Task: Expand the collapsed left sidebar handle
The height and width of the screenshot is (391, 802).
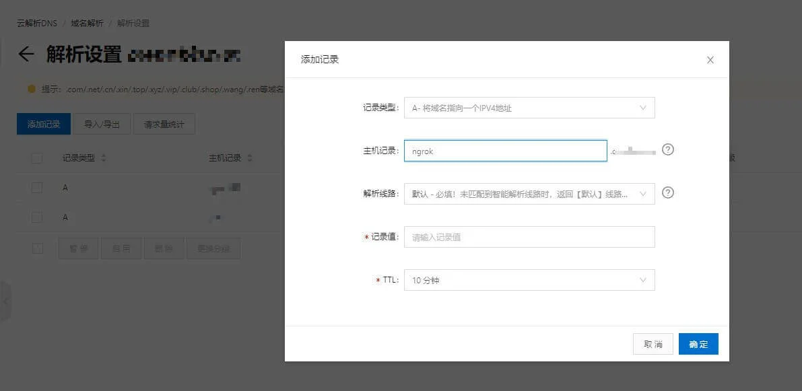Action: (x=5, y=301)
